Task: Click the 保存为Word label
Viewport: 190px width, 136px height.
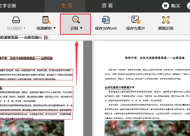Action: point(106,28)
